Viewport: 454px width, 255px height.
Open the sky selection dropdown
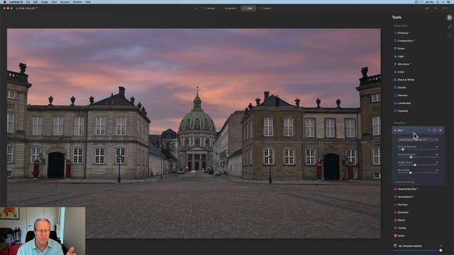pos(418,140)
